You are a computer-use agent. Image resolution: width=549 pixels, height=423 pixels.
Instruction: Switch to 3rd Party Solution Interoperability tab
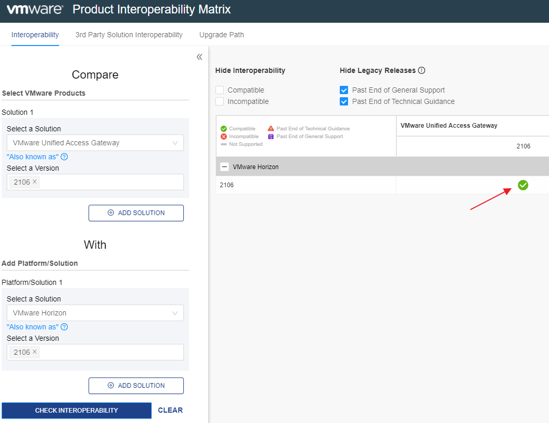[x=129, y=35]
